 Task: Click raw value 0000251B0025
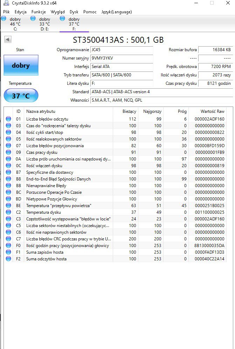pos(209,205)
